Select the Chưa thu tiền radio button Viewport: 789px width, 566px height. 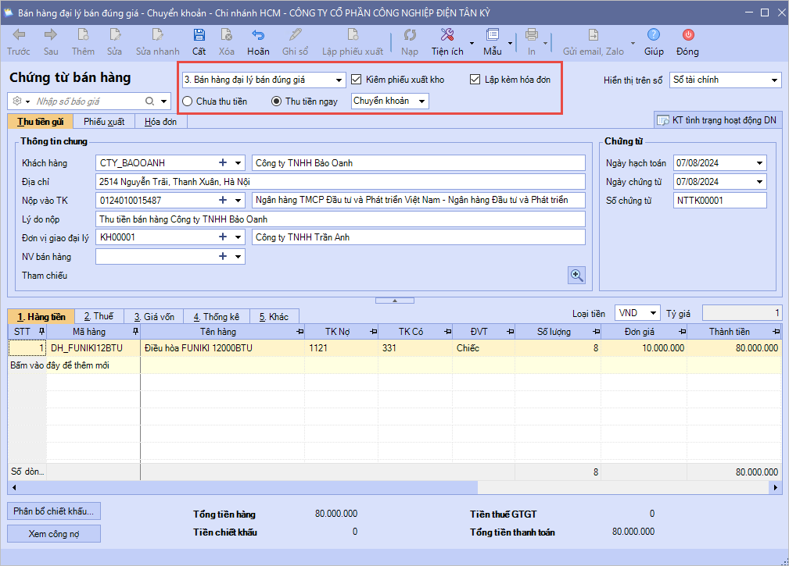[x=188, y=101]
